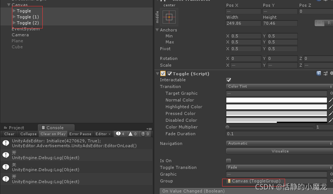The height and width of the screenshot is (194, 333).
Task: Toggle info message filter in Console
Action: point(120,134)
